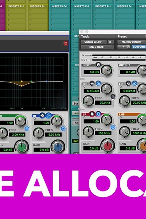Click the next preset plus button
This screenshot has height=219, width=146.
click(123, 47)
